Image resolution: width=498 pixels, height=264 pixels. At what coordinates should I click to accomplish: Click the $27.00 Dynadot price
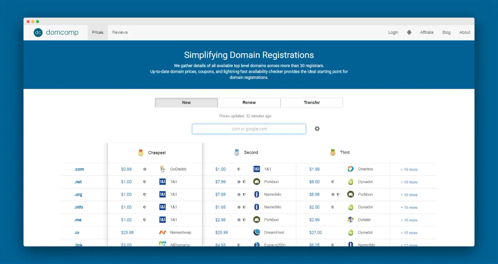click(x=315, y=233)
